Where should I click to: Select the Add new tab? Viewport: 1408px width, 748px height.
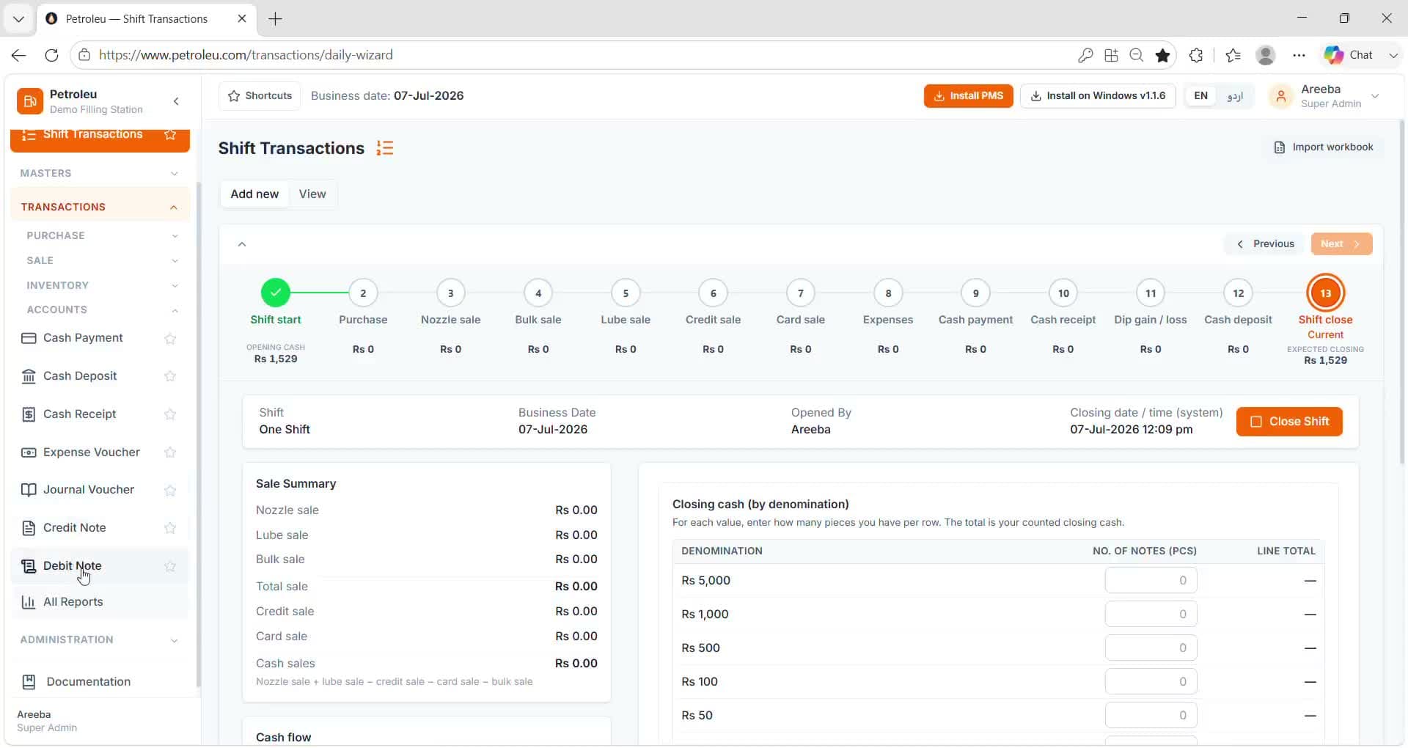[254, 194]
